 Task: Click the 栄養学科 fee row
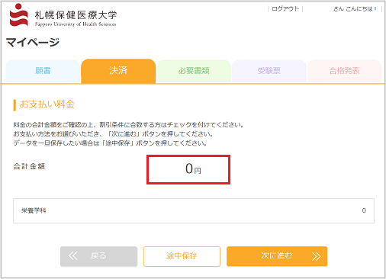(194, 211)
